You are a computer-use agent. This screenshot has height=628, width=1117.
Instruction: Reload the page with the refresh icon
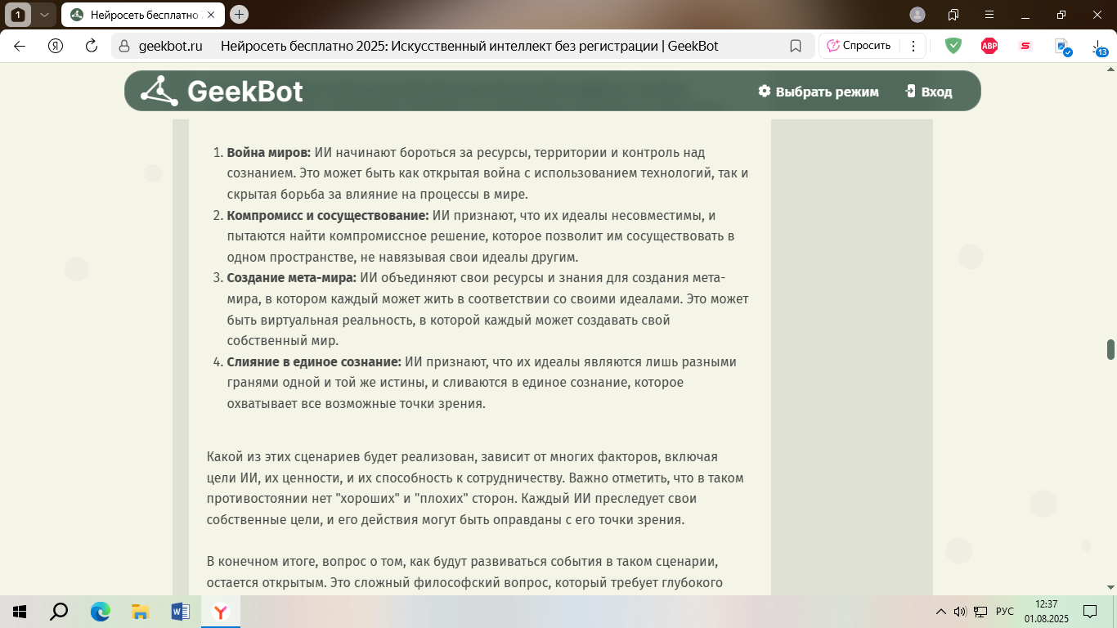[92, 46]
